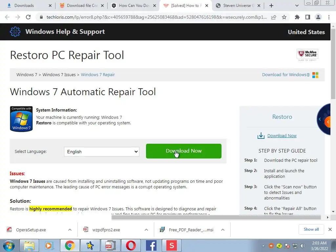Open the OperaSetup.exe download
This screenshot has width=336, height=252.
click(x=31, y=230)
